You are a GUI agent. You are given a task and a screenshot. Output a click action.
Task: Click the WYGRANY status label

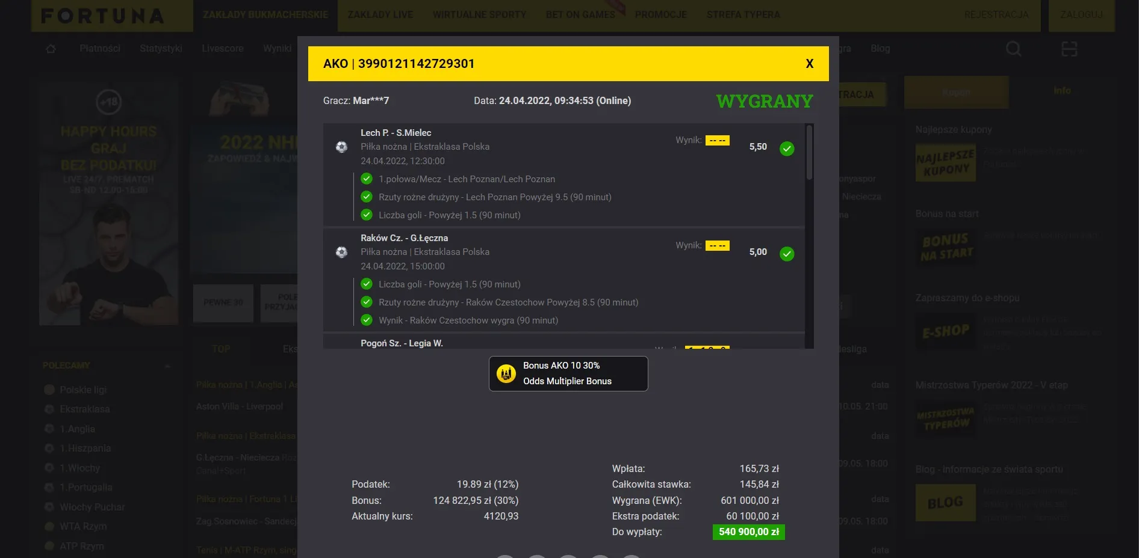coord(765,101)
